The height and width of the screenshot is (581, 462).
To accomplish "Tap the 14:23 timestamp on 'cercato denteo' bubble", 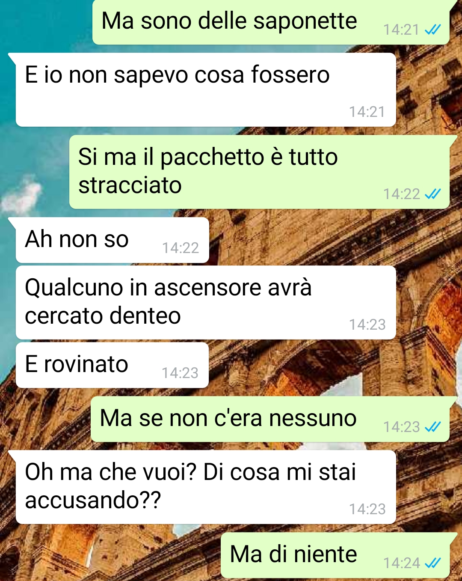I will coord(367,325).
